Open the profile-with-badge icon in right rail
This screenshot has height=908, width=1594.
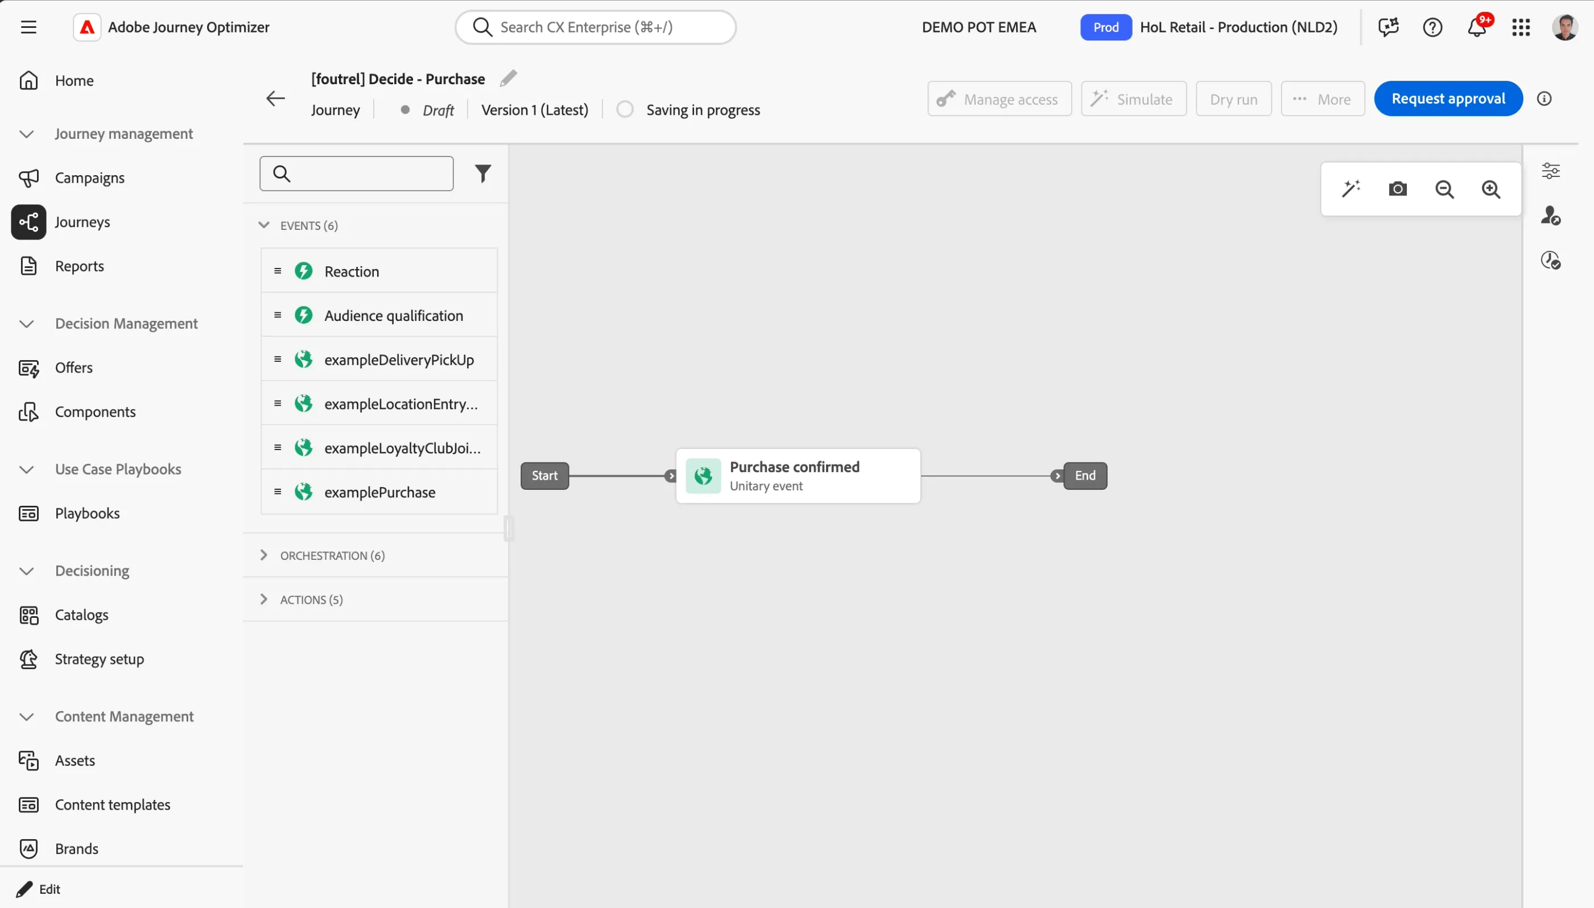(x=1550, y=216)
